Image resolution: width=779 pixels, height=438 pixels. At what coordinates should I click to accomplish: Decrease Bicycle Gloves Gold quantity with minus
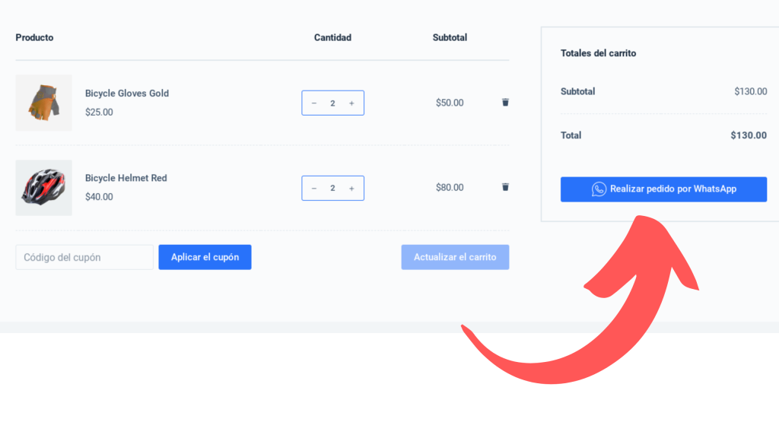pos(314,103)
